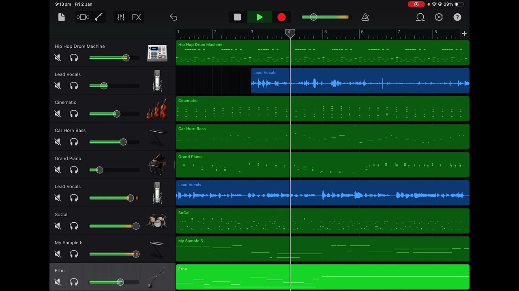Solo the Cinematic track
The height and width of the screenshot is (291, 519).
74,114
